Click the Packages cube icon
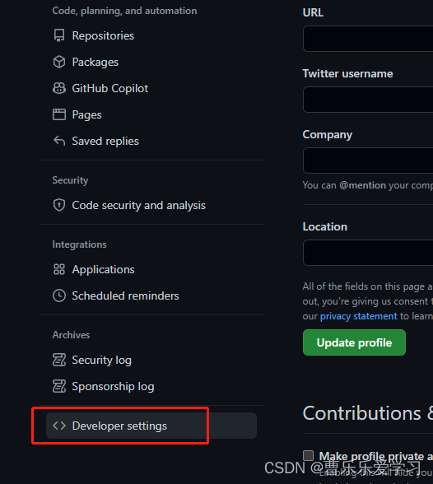 click(59, 62)
